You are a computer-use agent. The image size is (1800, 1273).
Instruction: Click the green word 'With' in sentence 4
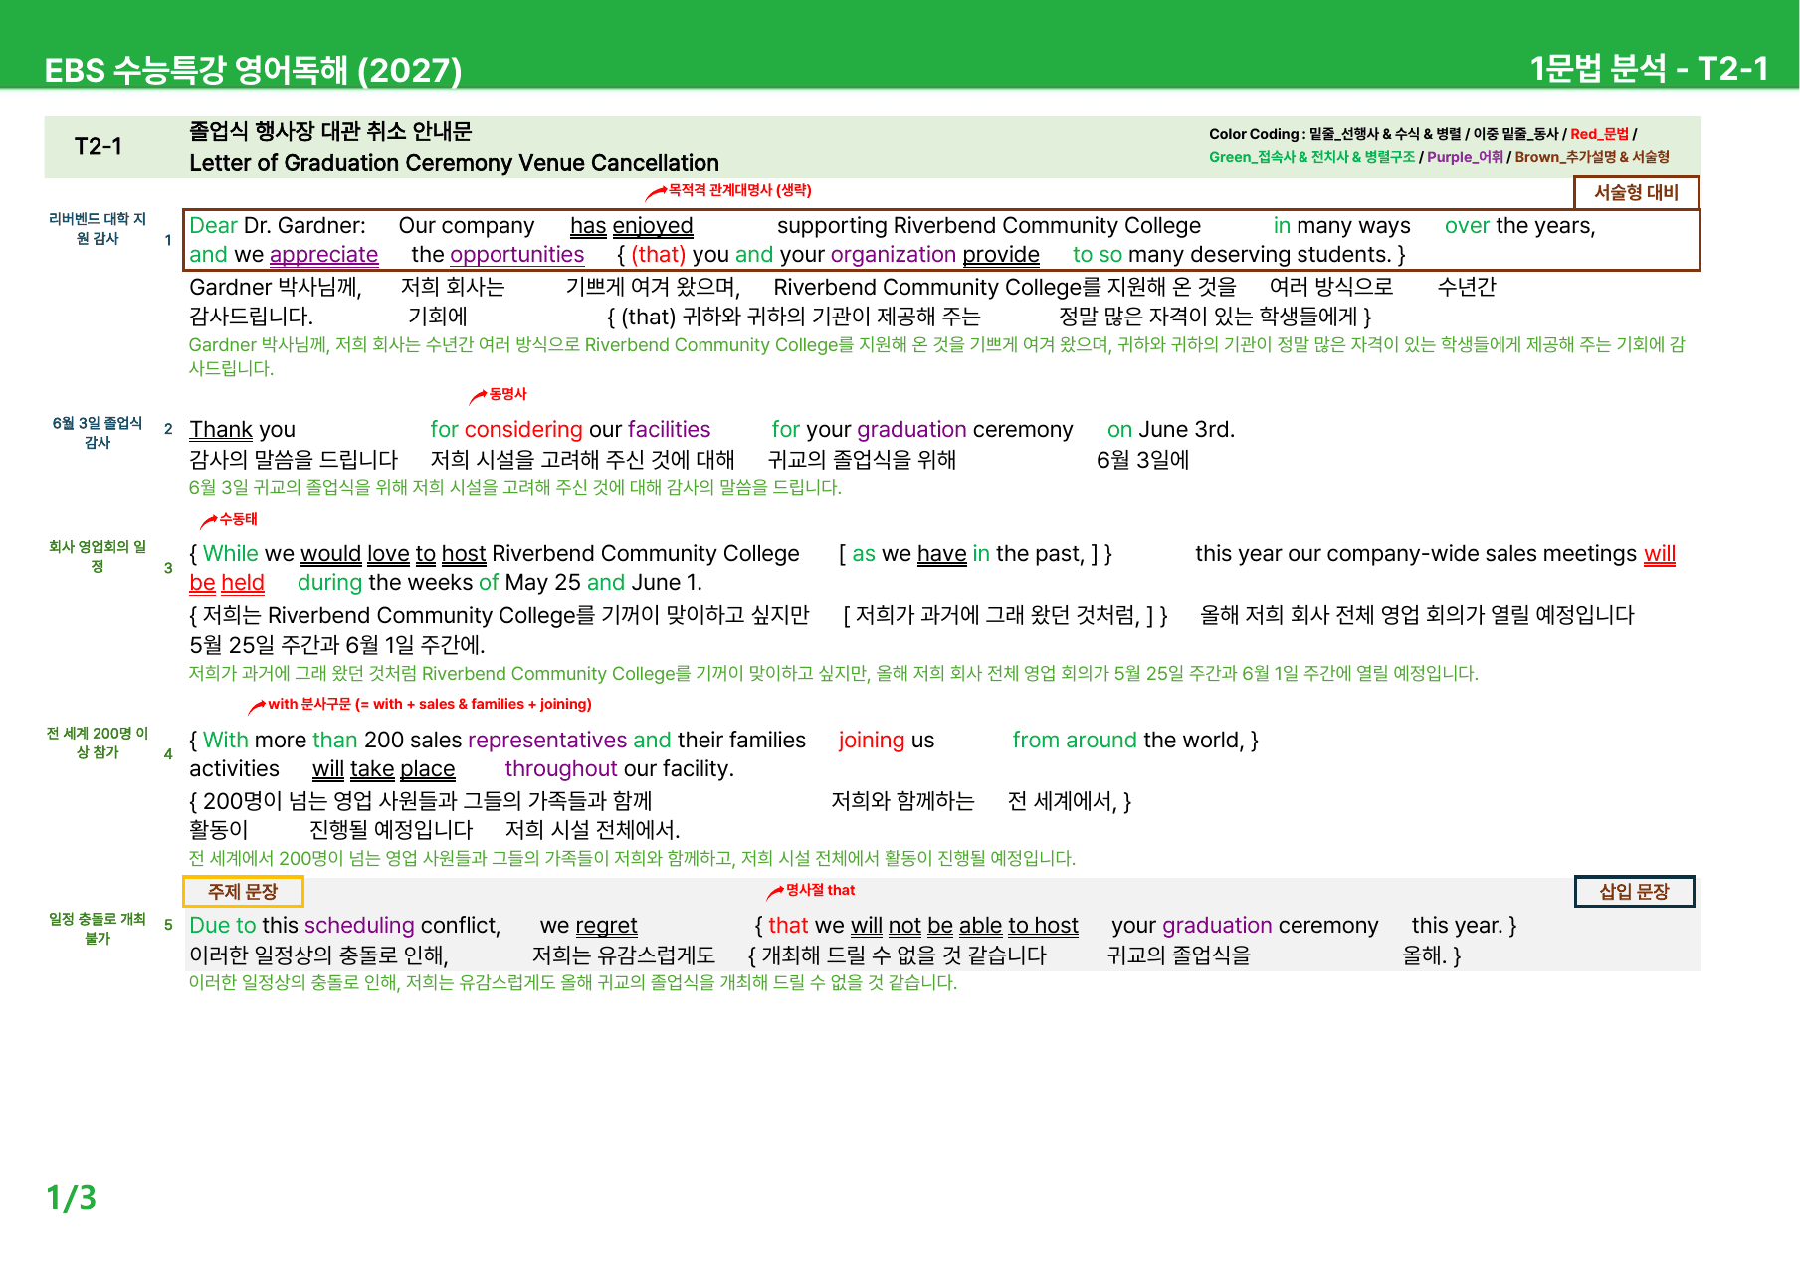(x=226, y=741)
